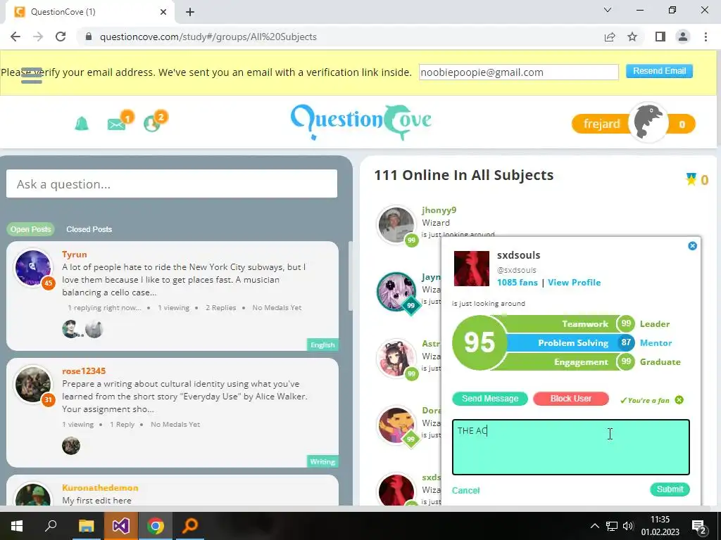Close the sxdsouls profile popup
721x540 pixels.
click(x=692, y=246)
